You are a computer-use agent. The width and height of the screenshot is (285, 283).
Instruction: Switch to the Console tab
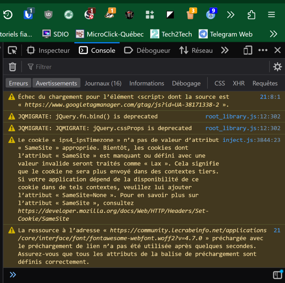(97, 51)
